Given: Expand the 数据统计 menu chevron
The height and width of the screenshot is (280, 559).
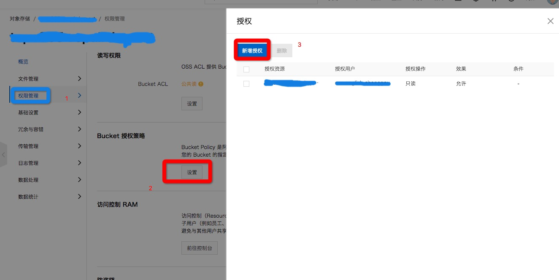Looking at the screenshot, I should click(79, 197).
